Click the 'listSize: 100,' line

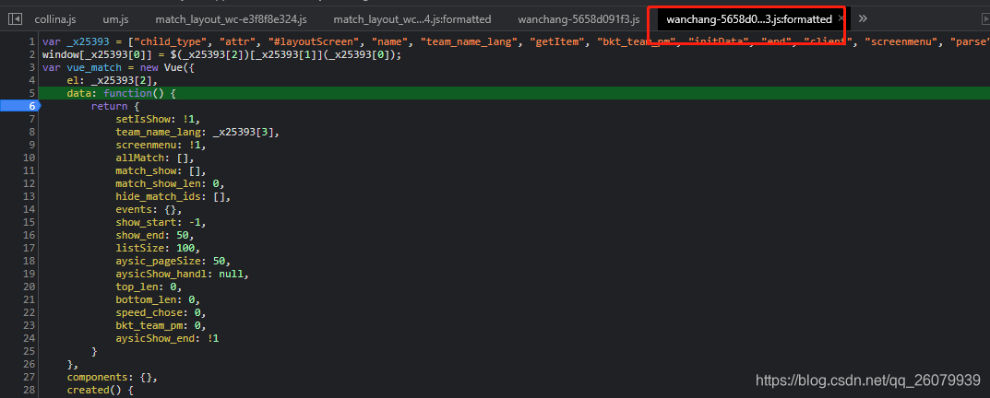point(158,248)
